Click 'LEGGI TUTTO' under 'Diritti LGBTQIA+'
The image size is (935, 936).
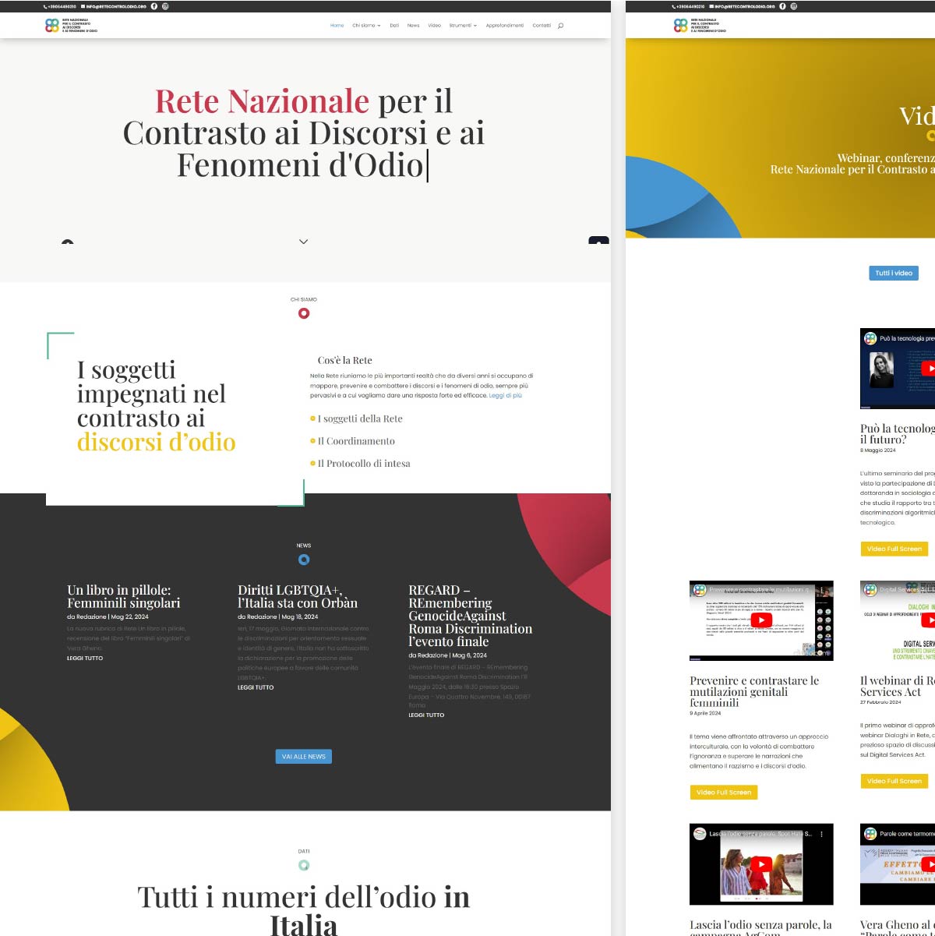[x=256, y=687]
